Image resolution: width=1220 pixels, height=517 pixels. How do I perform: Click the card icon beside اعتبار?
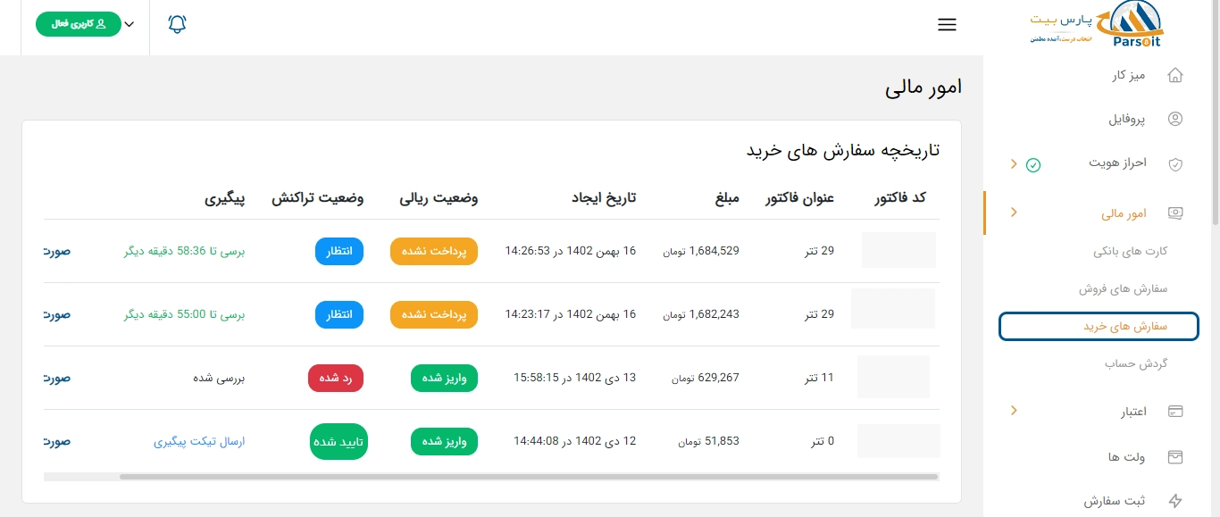1175,412
